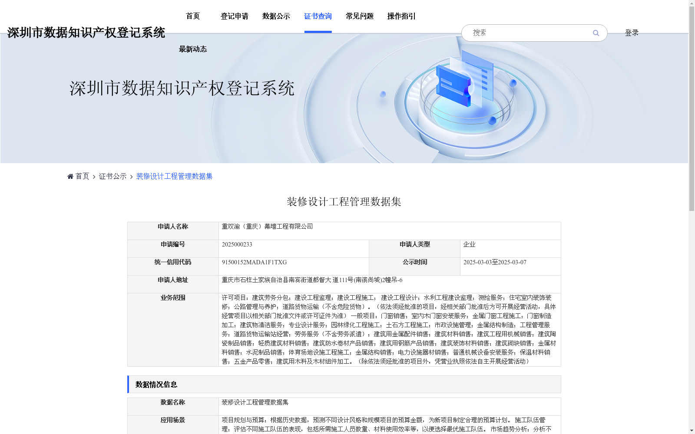Click the large banner title text

coord(182,88)
